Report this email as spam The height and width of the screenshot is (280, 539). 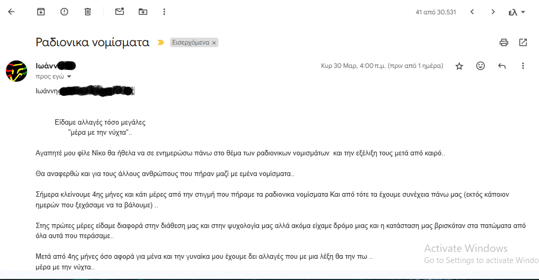tap(64, 12)
